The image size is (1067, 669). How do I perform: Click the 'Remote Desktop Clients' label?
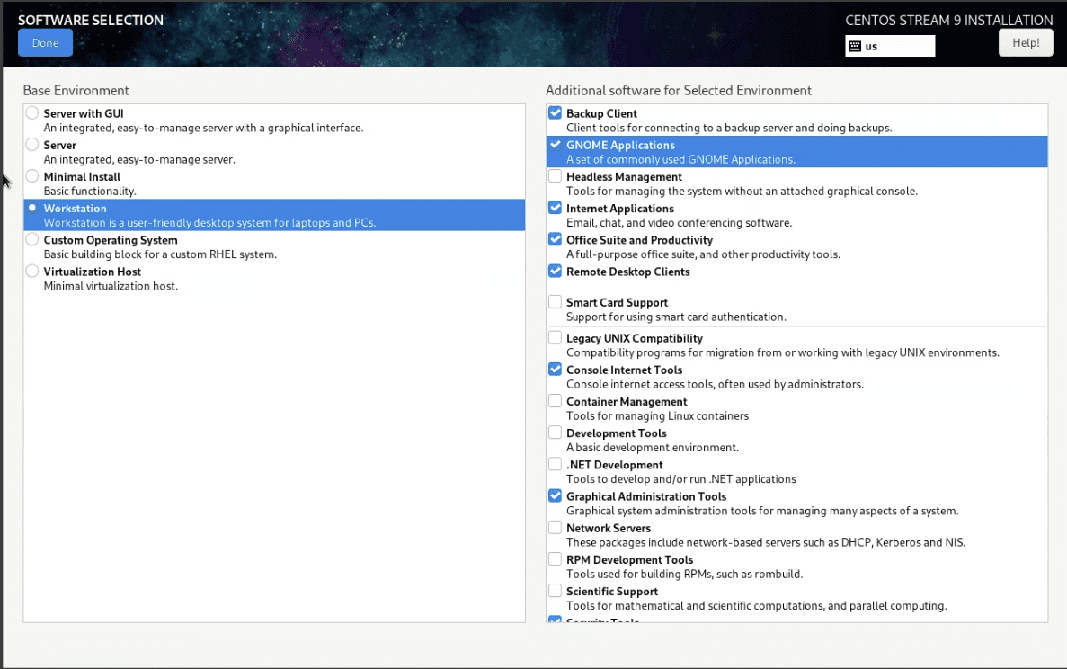tap(627, 272)
